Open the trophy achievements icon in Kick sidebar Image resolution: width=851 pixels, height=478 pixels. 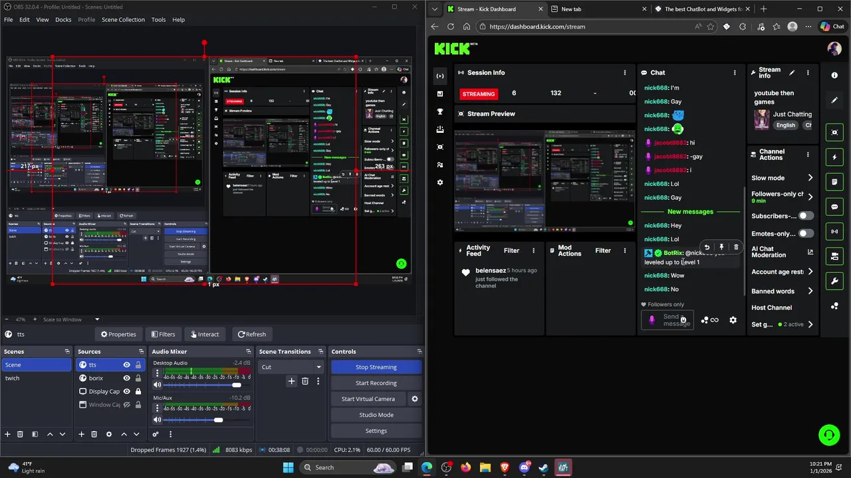tap(439, 112)
